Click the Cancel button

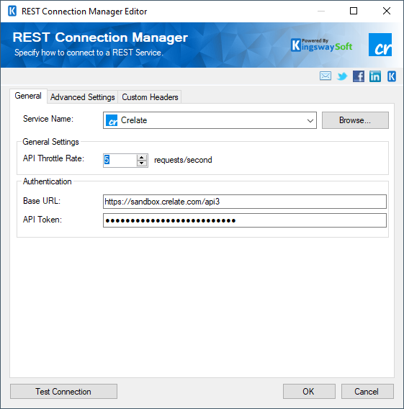[367, 391]
